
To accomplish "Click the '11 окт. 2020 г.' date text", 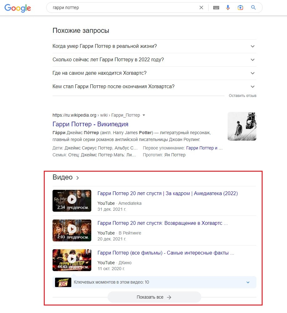I will pyautogui.click(x=111, y=269).
